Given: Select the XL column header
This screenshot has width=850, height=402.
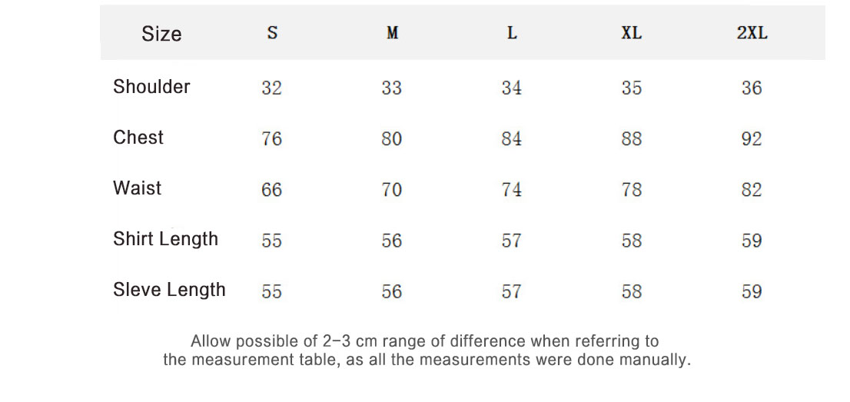Looking at the screenshot, I should pyautogui.click(x=631, y=33).
